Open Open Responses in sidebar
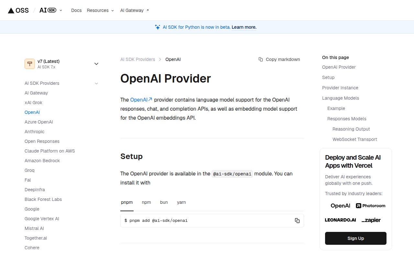The height and width of the screenshot is (258, 414). coord(42,141)
